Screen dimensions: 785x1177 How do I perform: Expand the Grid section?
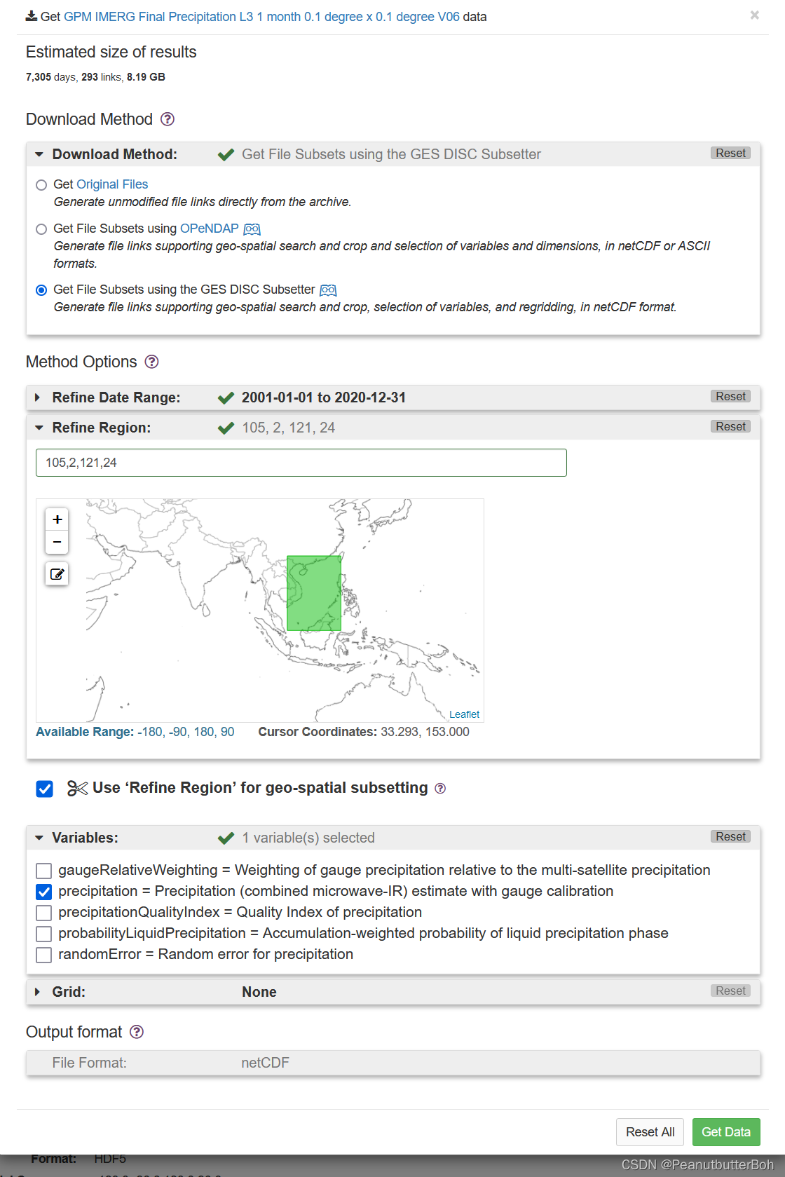click(37, 992)
